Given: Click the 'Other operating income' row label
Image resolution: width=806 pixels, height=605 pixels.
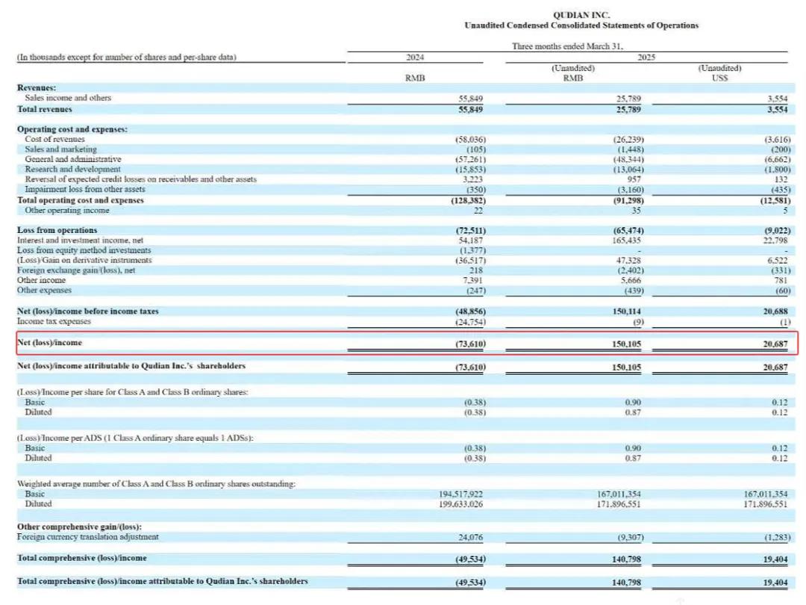Looking at the screenshot, I should 67,211.
